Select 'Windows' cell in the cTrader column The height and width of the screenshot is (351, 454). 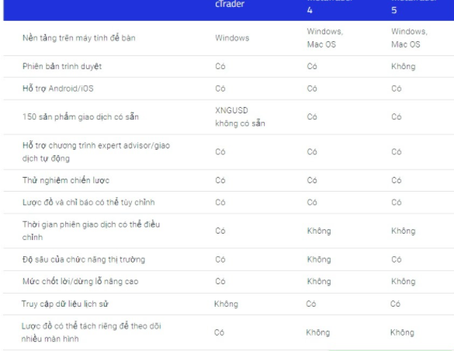click(232, 38)
